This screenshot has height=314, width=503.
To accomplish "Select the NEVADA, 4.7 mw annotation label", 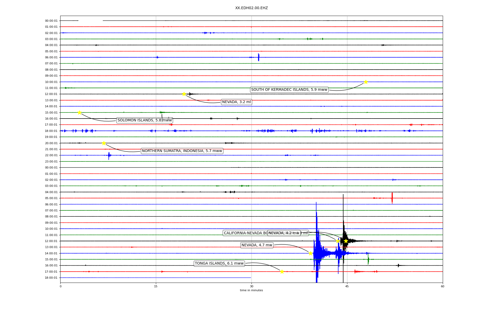I will (x=257, y=245).
